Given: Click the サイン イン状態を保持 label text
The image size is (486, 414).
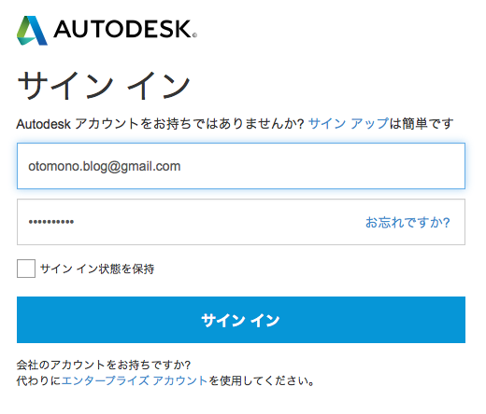Looking at the screenshot, I should tap(97, 269).
